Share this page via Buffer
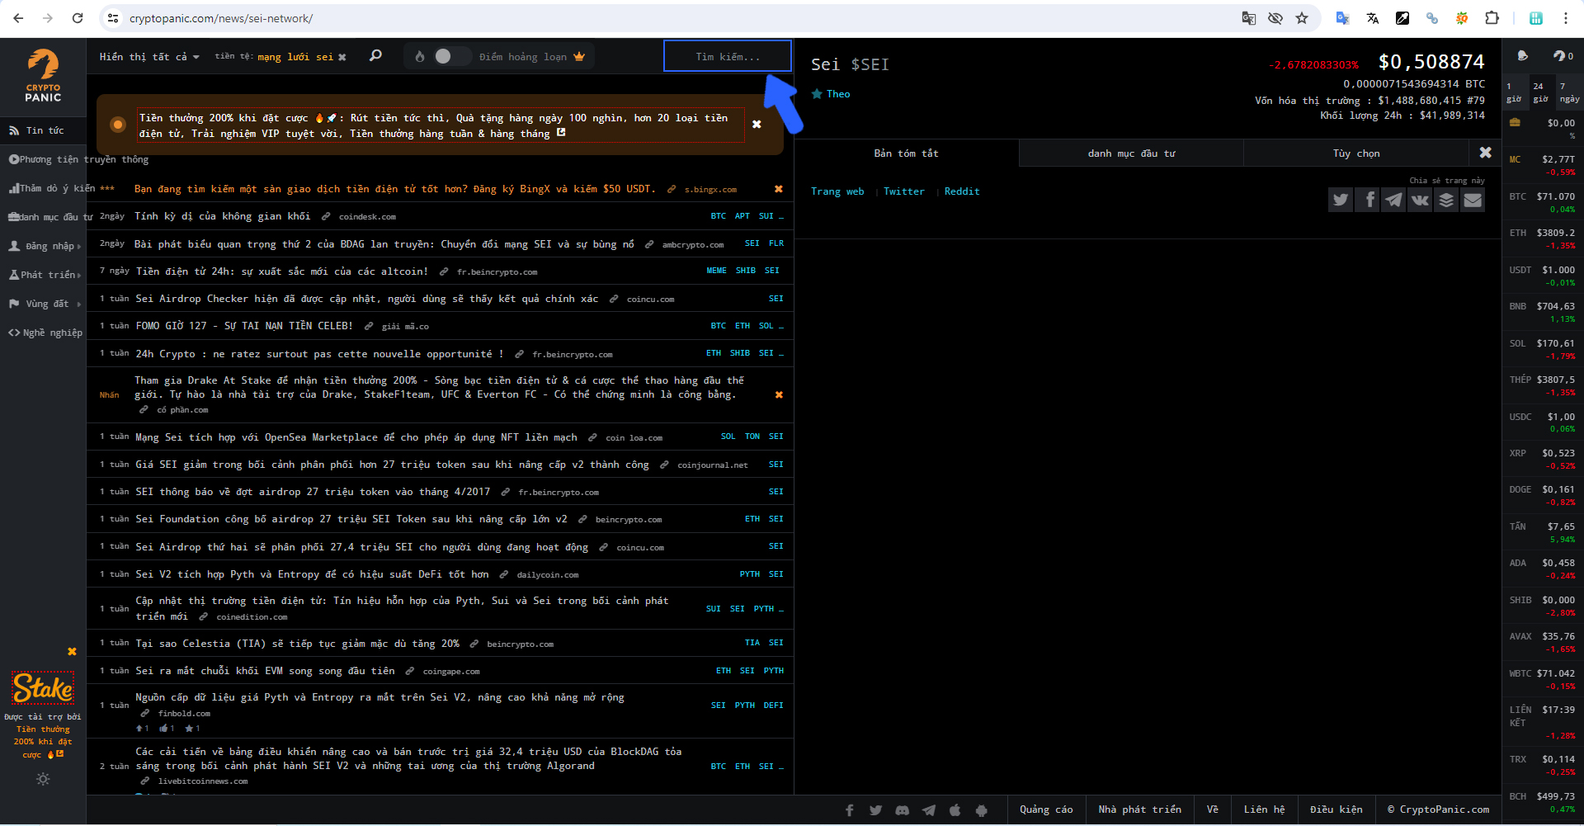The image size is (1584, 826). [x=1446, y=200]
